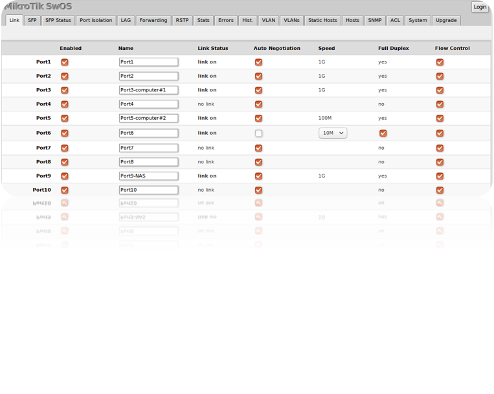
Task: Disable Port1 via Enabled checkbox
Action: pos(65,62)
